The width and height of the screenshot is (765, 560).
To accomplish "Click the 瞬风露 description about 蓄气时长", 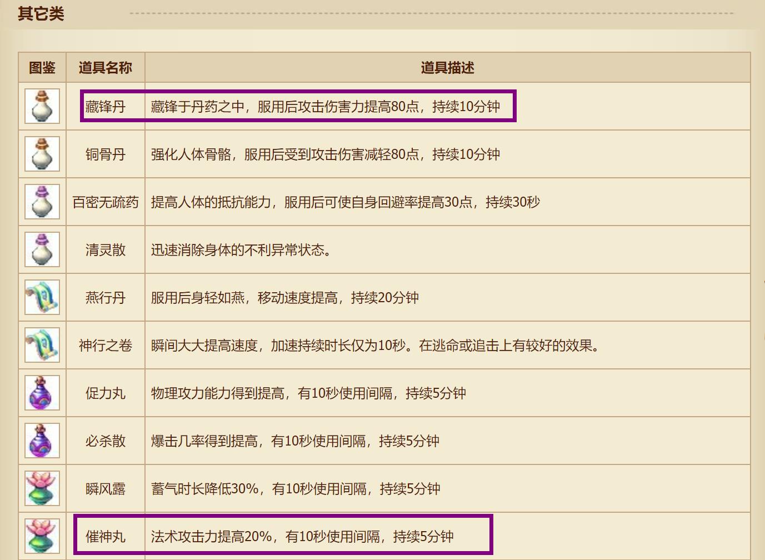I will pos(296,489).
